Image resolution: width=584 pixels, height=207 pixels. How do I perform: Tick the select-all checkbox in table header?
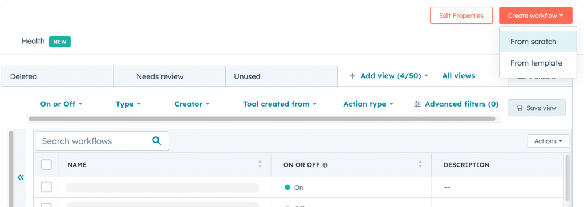pos(46,165)
